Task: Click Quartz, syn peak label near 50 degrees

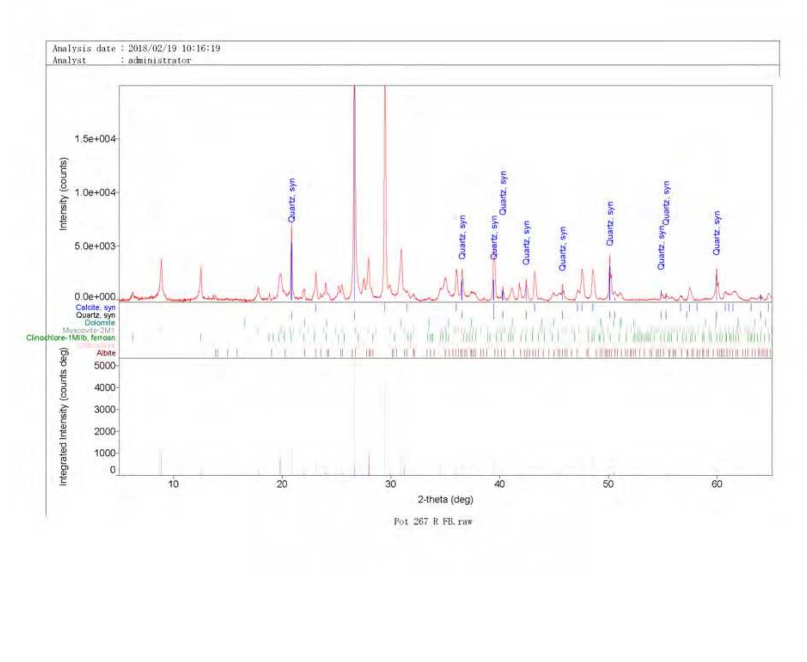Action: coord(610,224)
